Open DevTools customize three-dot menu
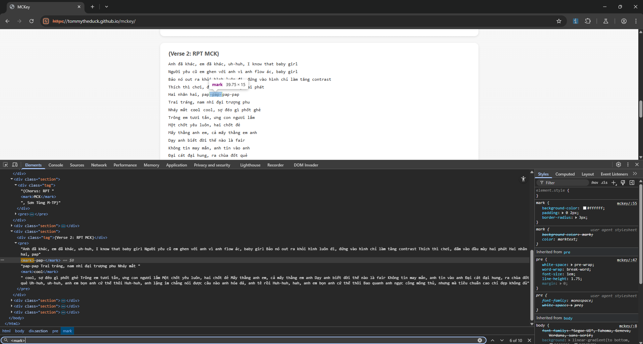This screenshot has width=643, height=344. click(628, 164)
